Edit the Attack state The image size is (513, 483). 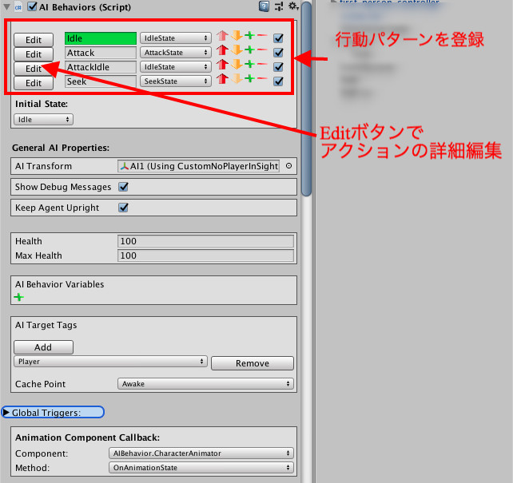(34, 54)
